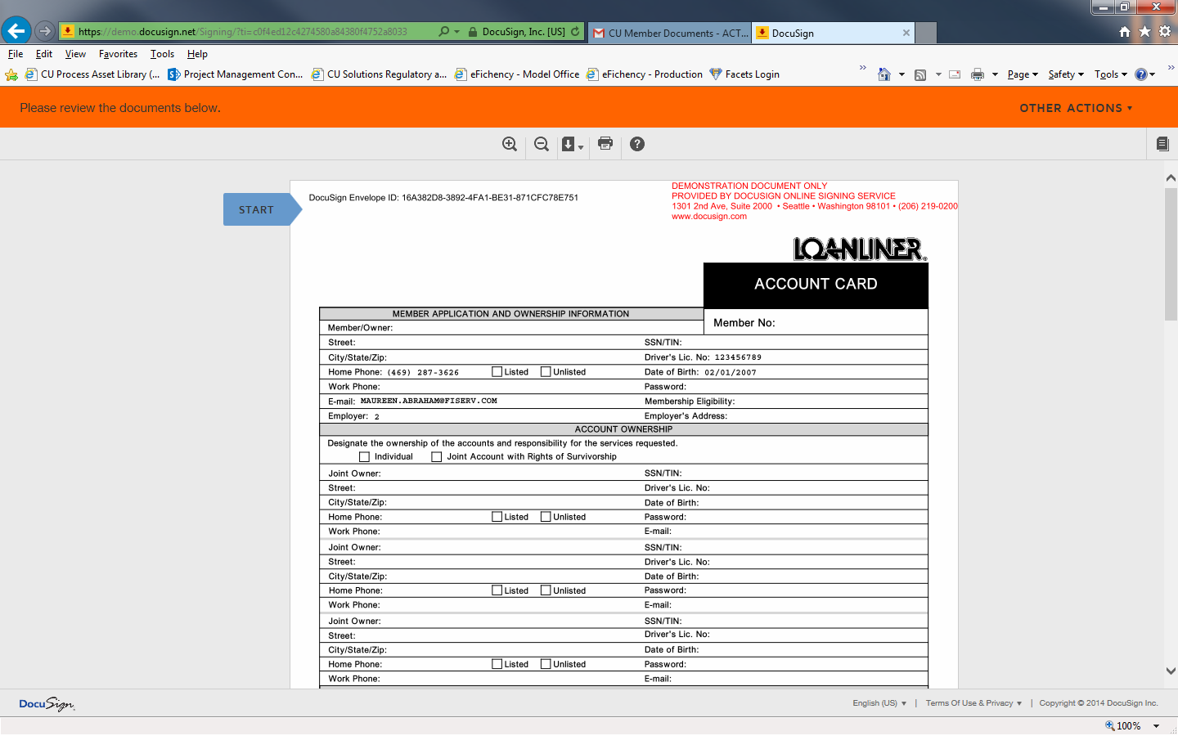Open the Help menu

pos(197,54)
